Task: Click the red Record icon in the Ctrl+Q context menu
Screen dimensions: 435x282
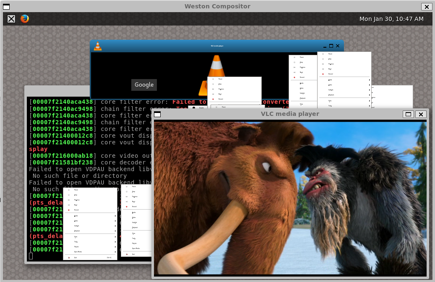Action: coord(69,210)
